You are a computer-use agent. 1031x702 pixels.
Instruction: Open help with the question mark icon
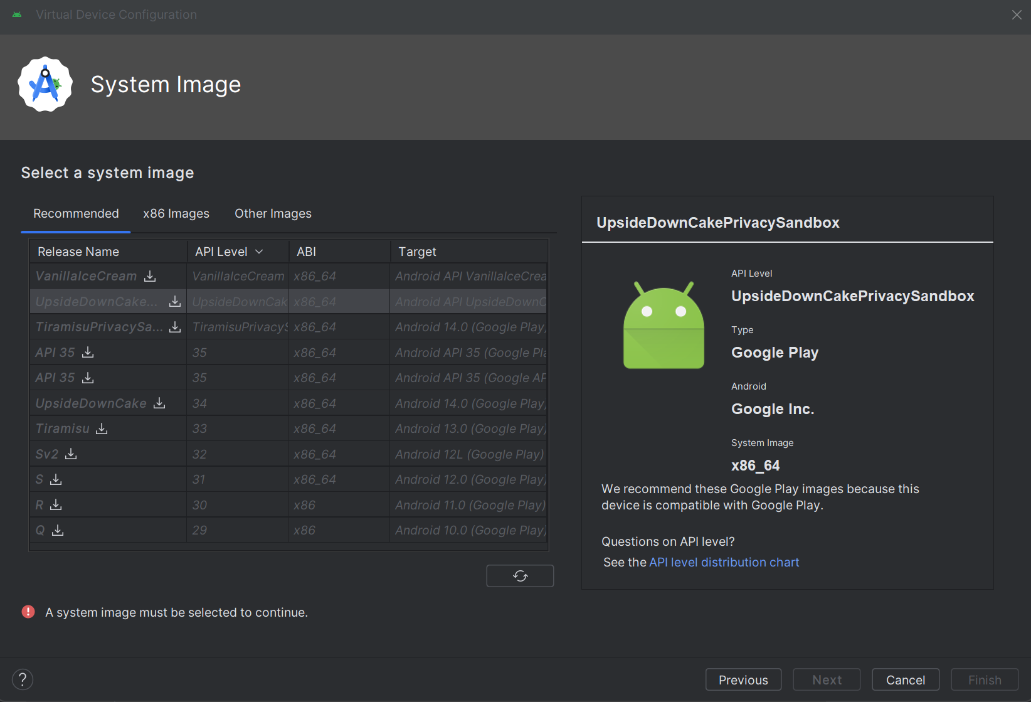coord(23,679)
